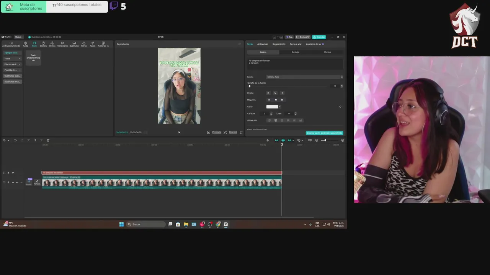This screenshot has height=275, width=490.
Task: Open the Ajuste panel
Action: [x=93, y=44]
